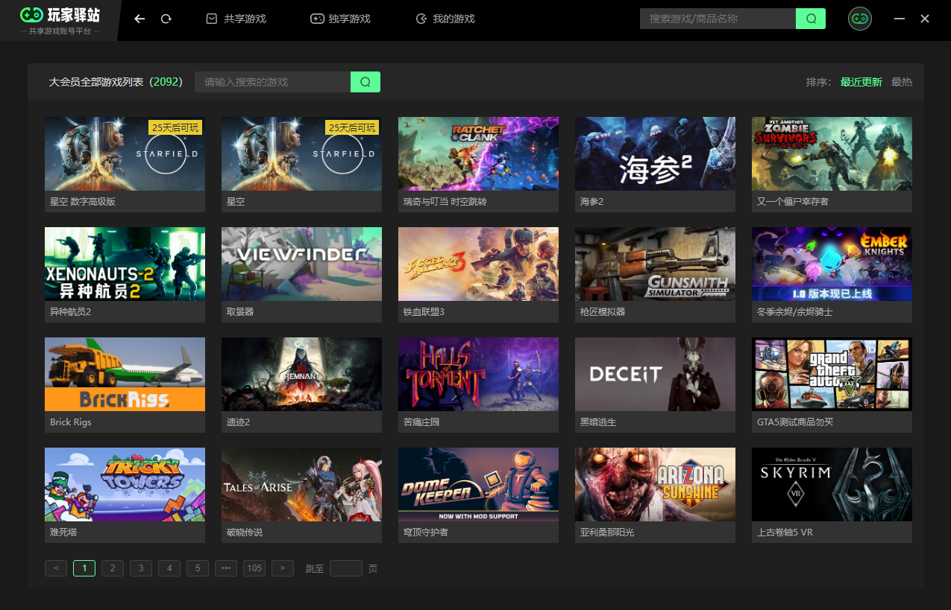Viewport: 951px width, 610px height.
Task: Click the 铁血联盟3 title text
Action: click(424, 312)
